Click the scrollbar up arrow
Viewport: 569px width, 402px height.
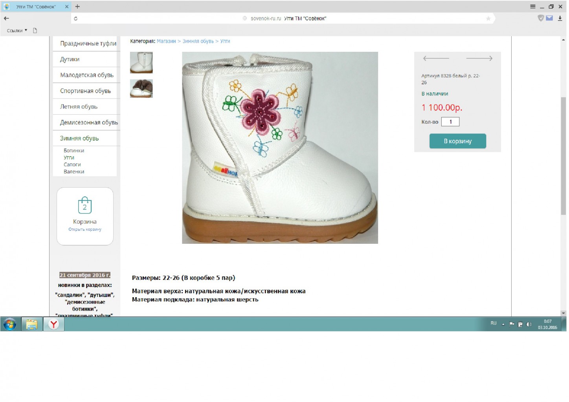tap(563, 39)
